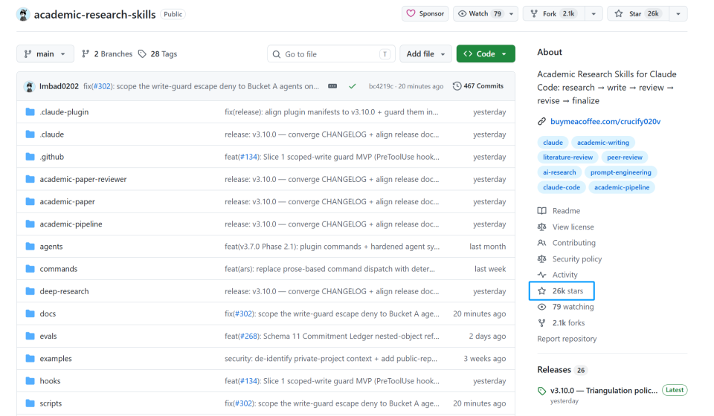This screenshot has height=416, width=714.
Task: Select the ai-research topic tag
Action: pyautogui.click(x=559, y=172)
